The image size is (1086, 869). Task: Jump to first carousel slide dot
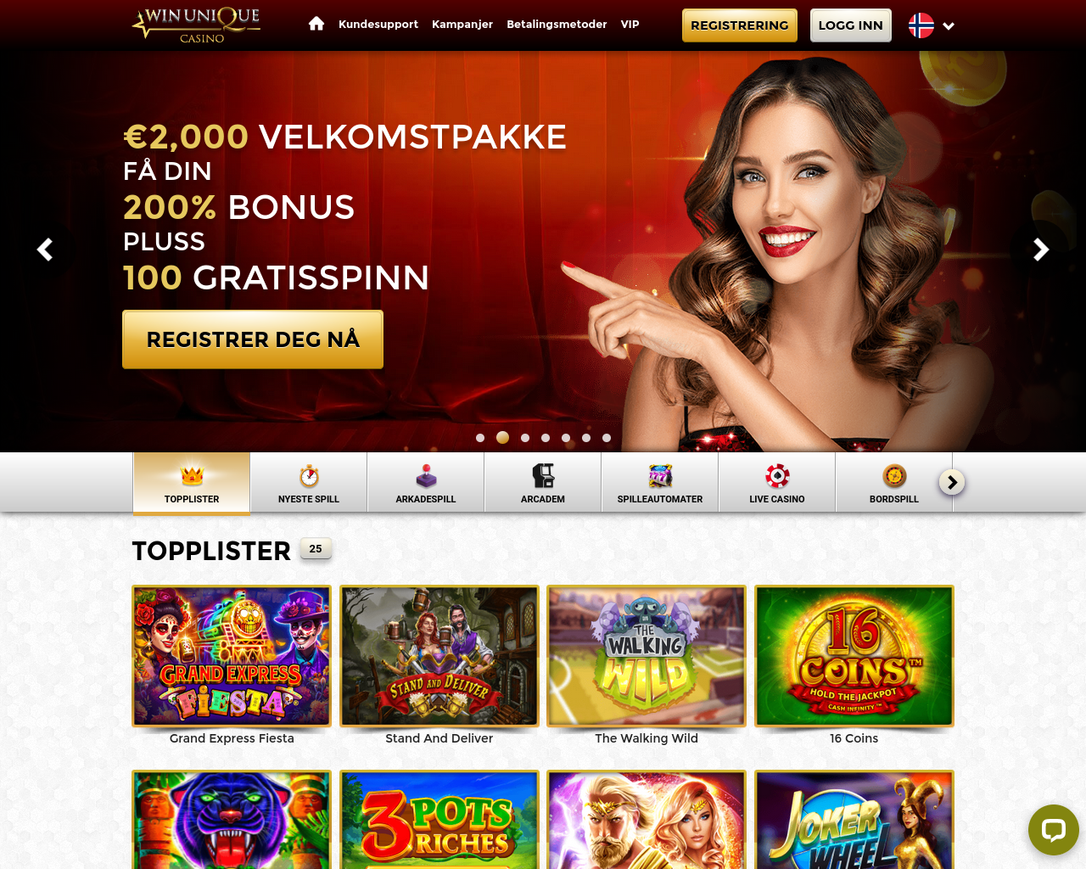[x=480, y=438]
